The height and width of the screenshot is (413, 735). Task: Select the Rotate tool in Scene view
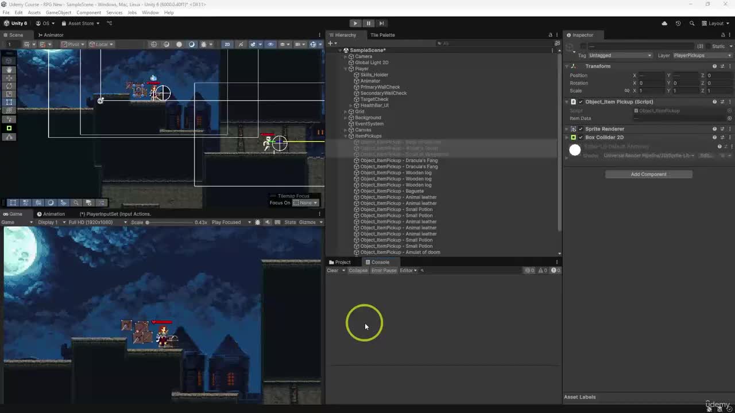tap(9, 86)
